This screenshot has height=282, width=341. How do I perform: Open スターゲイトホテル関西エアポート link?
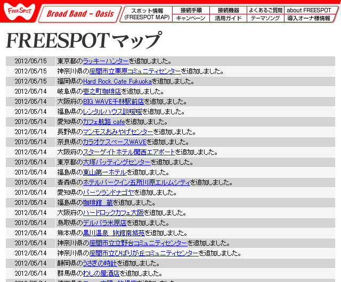click(129, 152)
